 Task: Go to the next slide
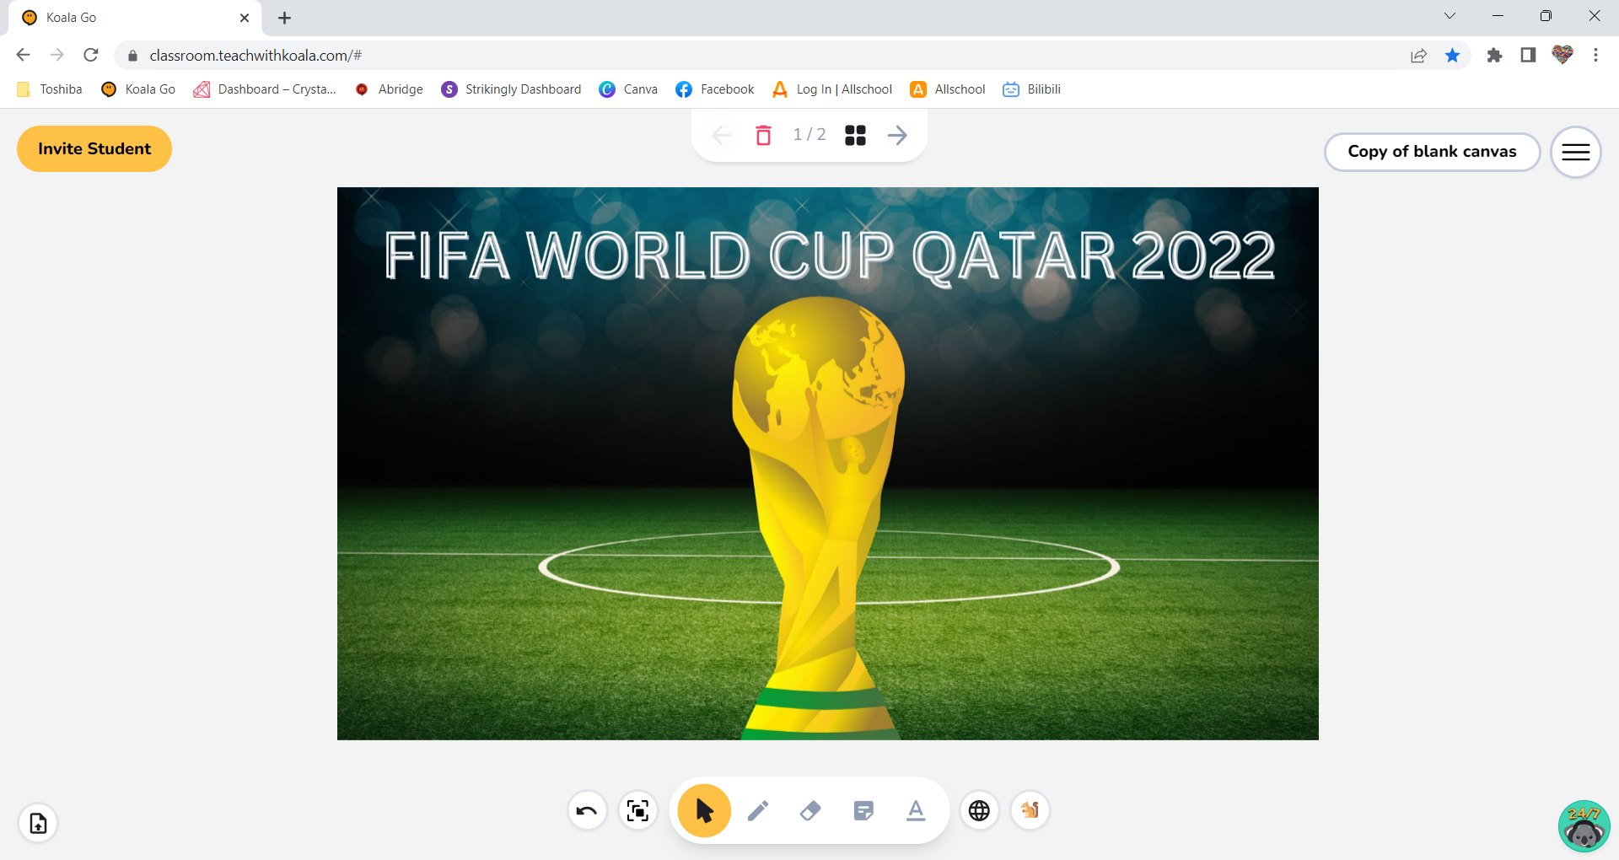897,135
